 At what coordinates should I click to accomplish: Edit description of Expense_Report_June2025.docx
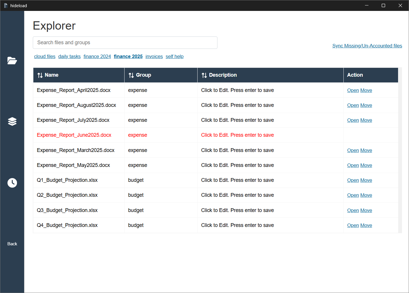pos(237,135)
